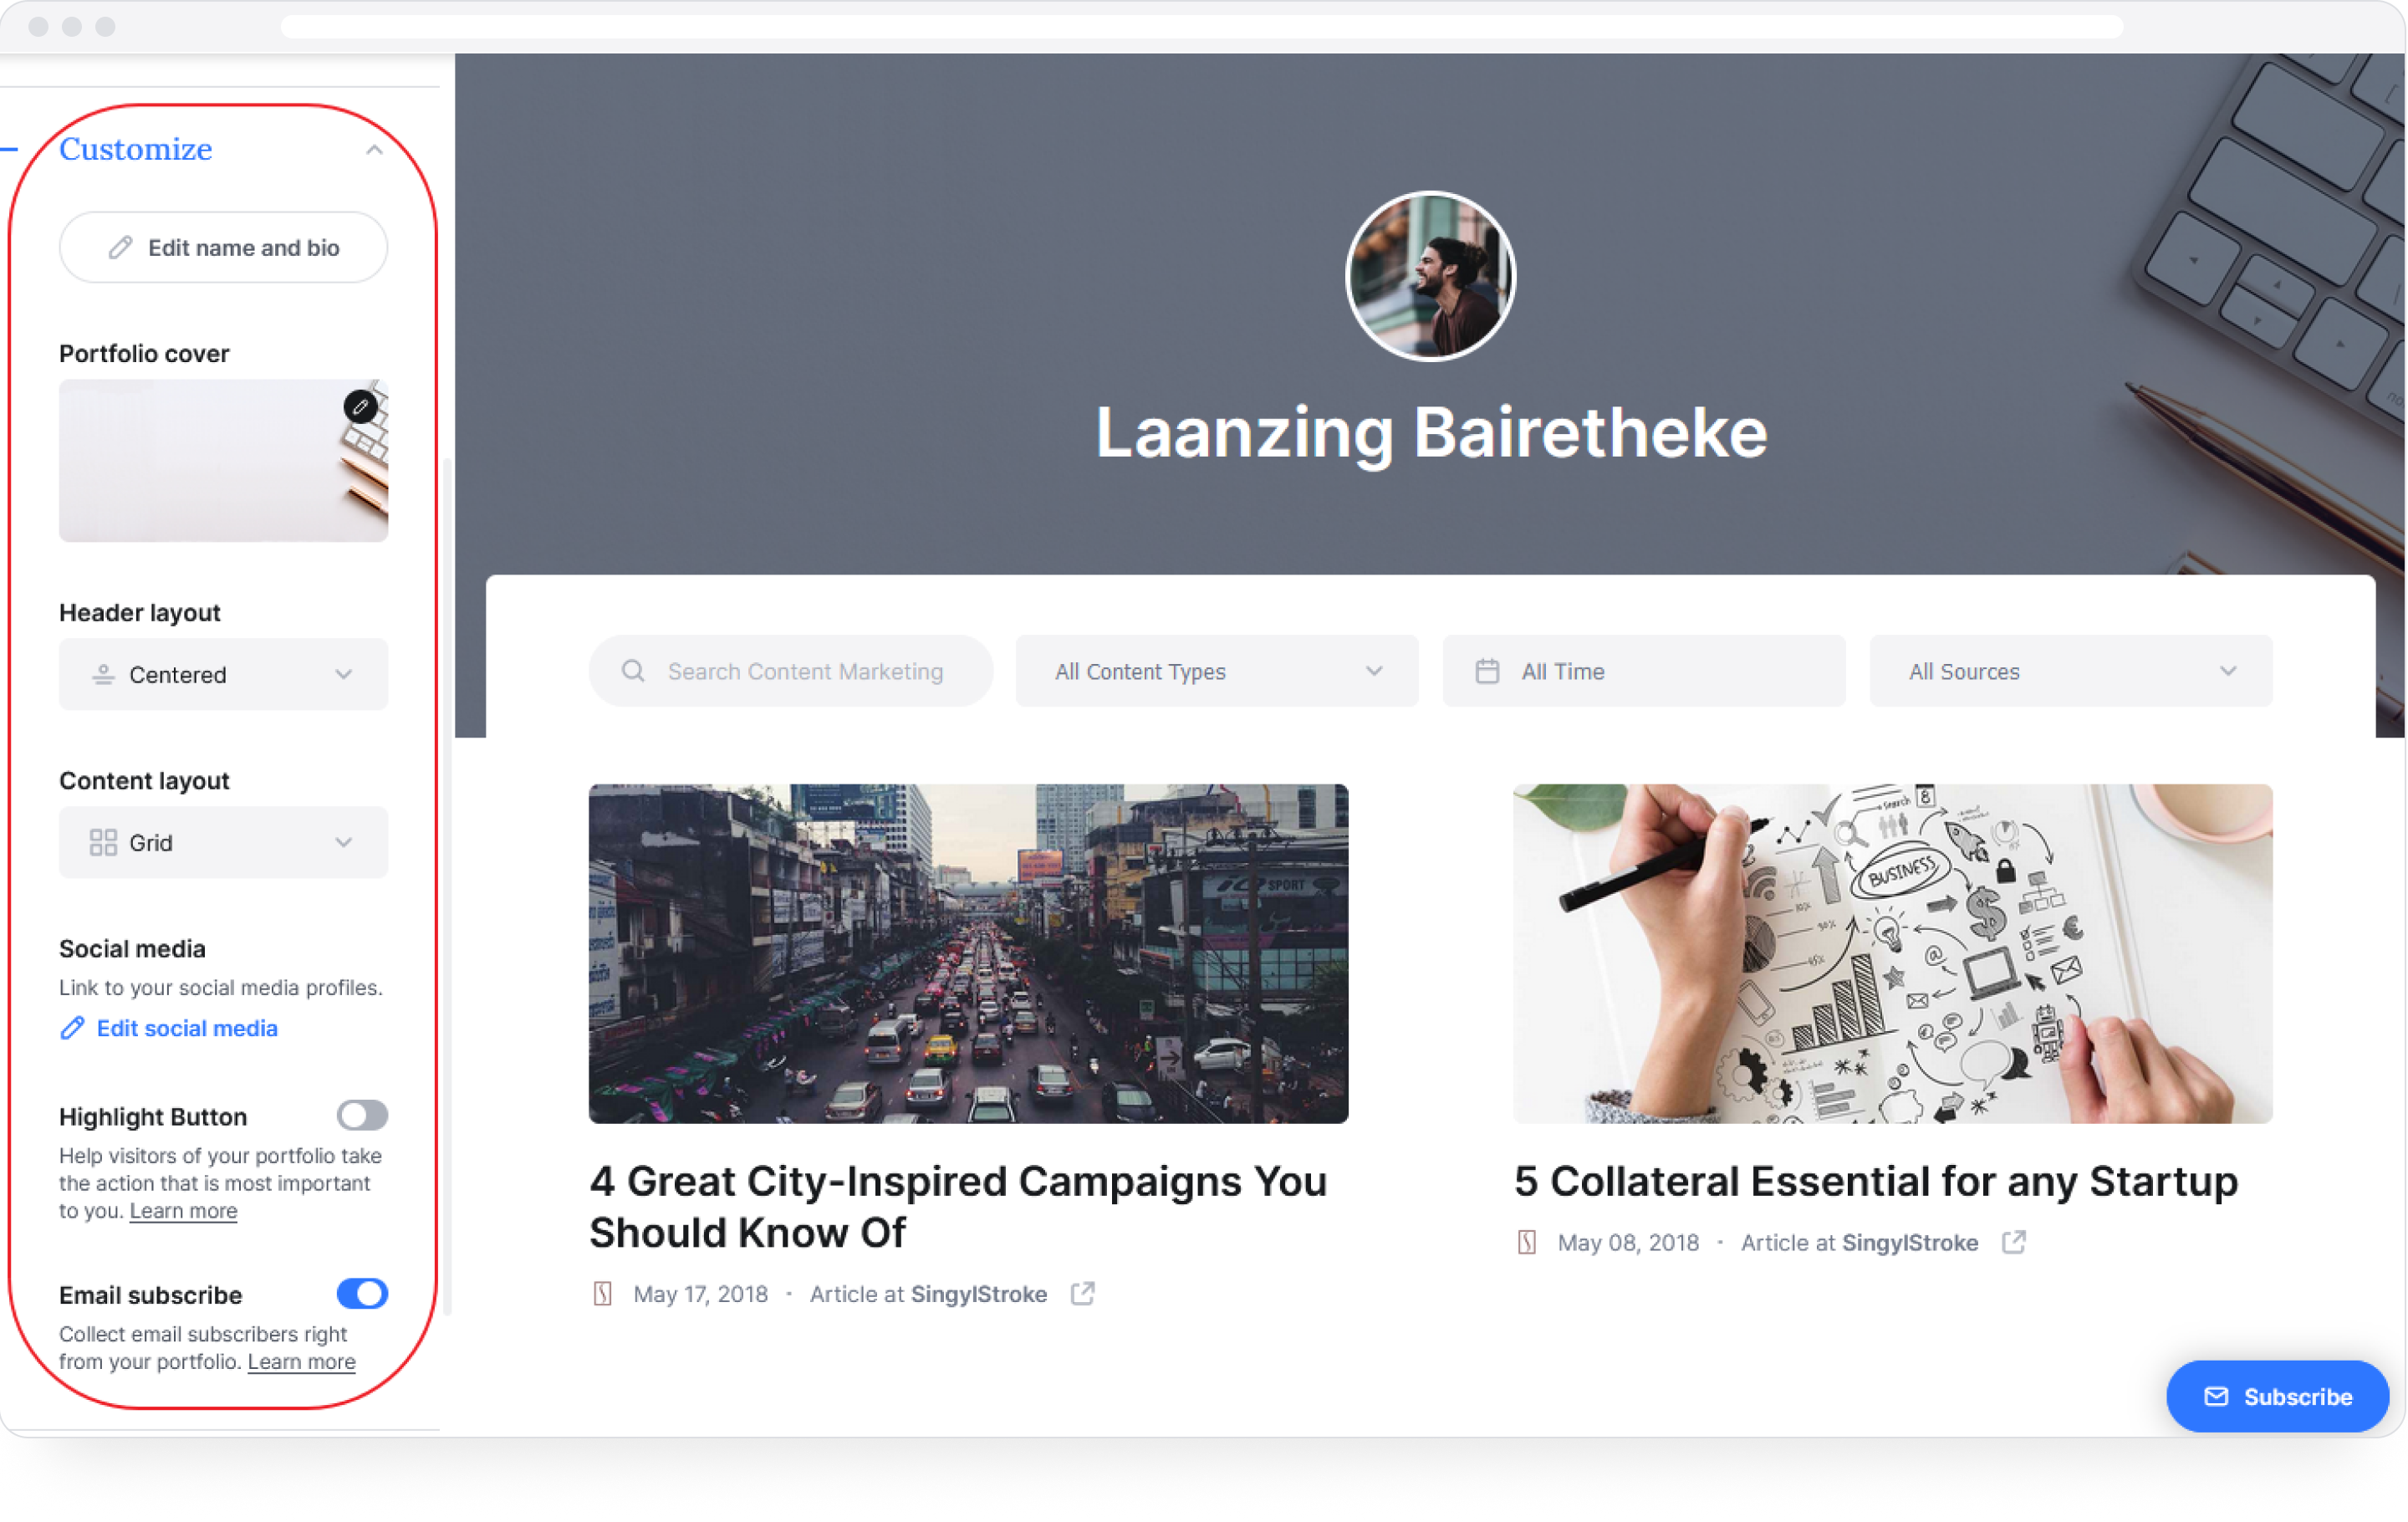This screenshot has height=1522, width=2408.
Task: Click the calendar icon in All Time filter
Action: point(1487,671)
